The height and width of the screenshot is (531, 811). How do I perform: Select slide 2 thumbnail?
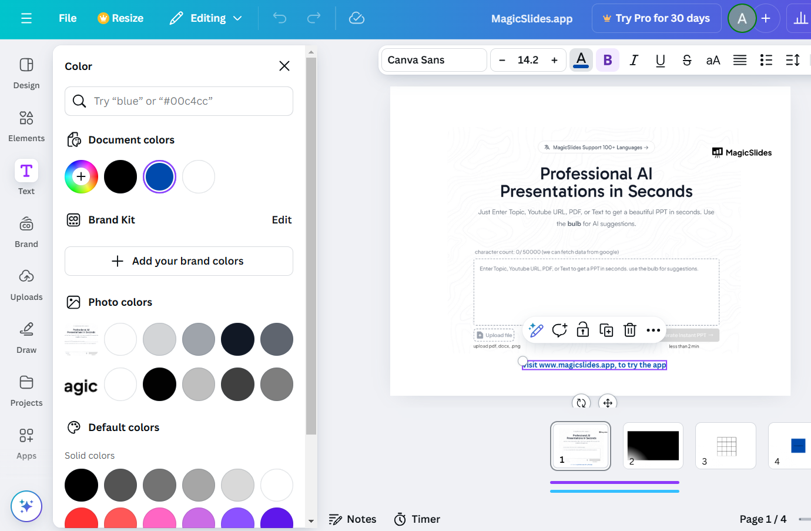coord(653,446)
